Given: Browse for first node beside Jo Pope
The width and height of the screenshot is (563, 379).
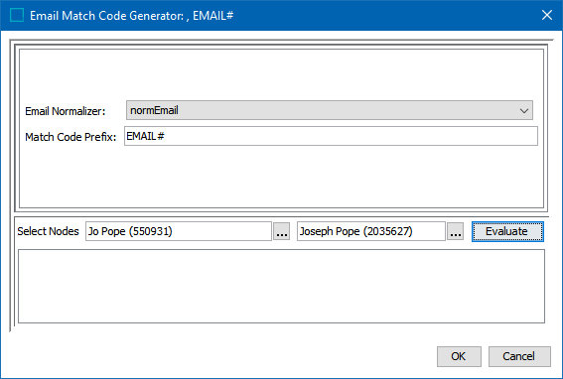Looking at the screenshot, I should [x=282, y=231].
